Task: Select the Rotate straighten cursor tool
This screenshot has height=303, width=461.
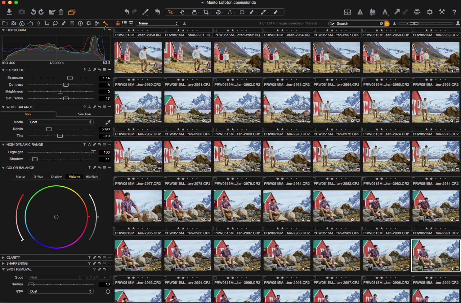Action: tap(218, 12)
